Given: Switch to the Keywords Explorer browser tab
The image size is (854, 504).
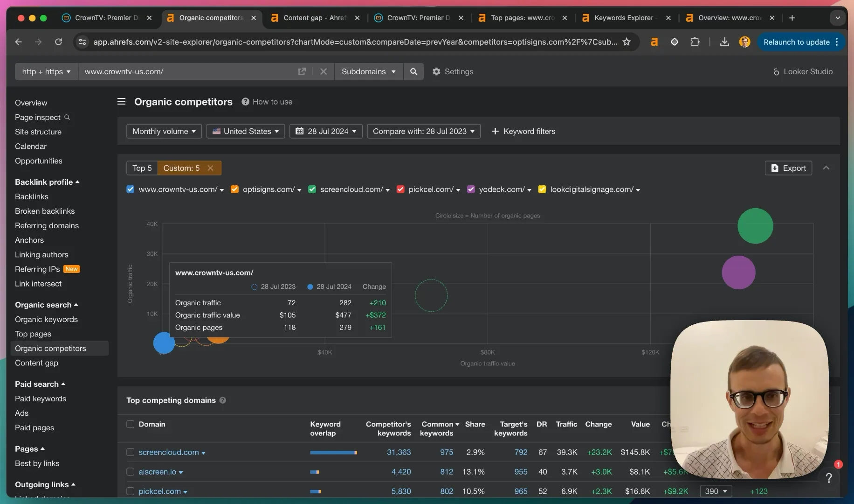Looking at the screenshot, I should [x=626, y=18].
